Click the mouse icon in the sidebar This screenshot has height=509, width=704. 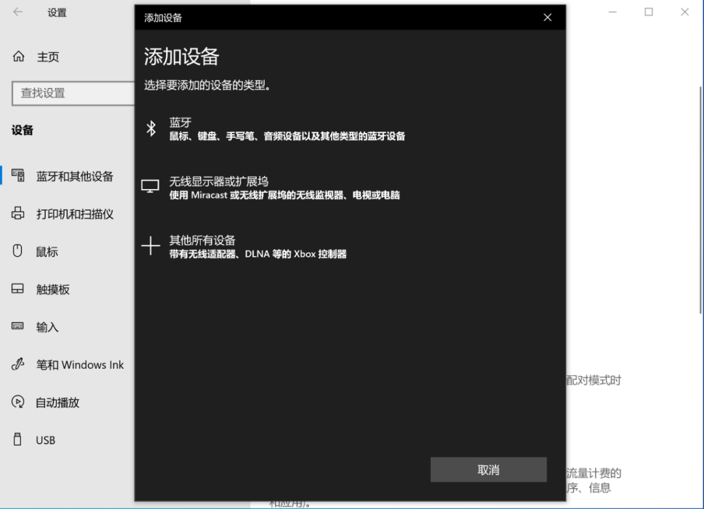tap(18, 251)
